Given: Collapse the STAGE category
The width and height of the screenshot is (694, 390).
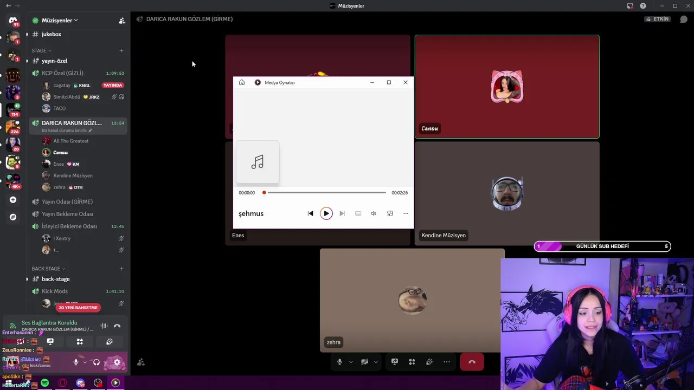Looking at the screenshot, I should (x=41, y=50).
